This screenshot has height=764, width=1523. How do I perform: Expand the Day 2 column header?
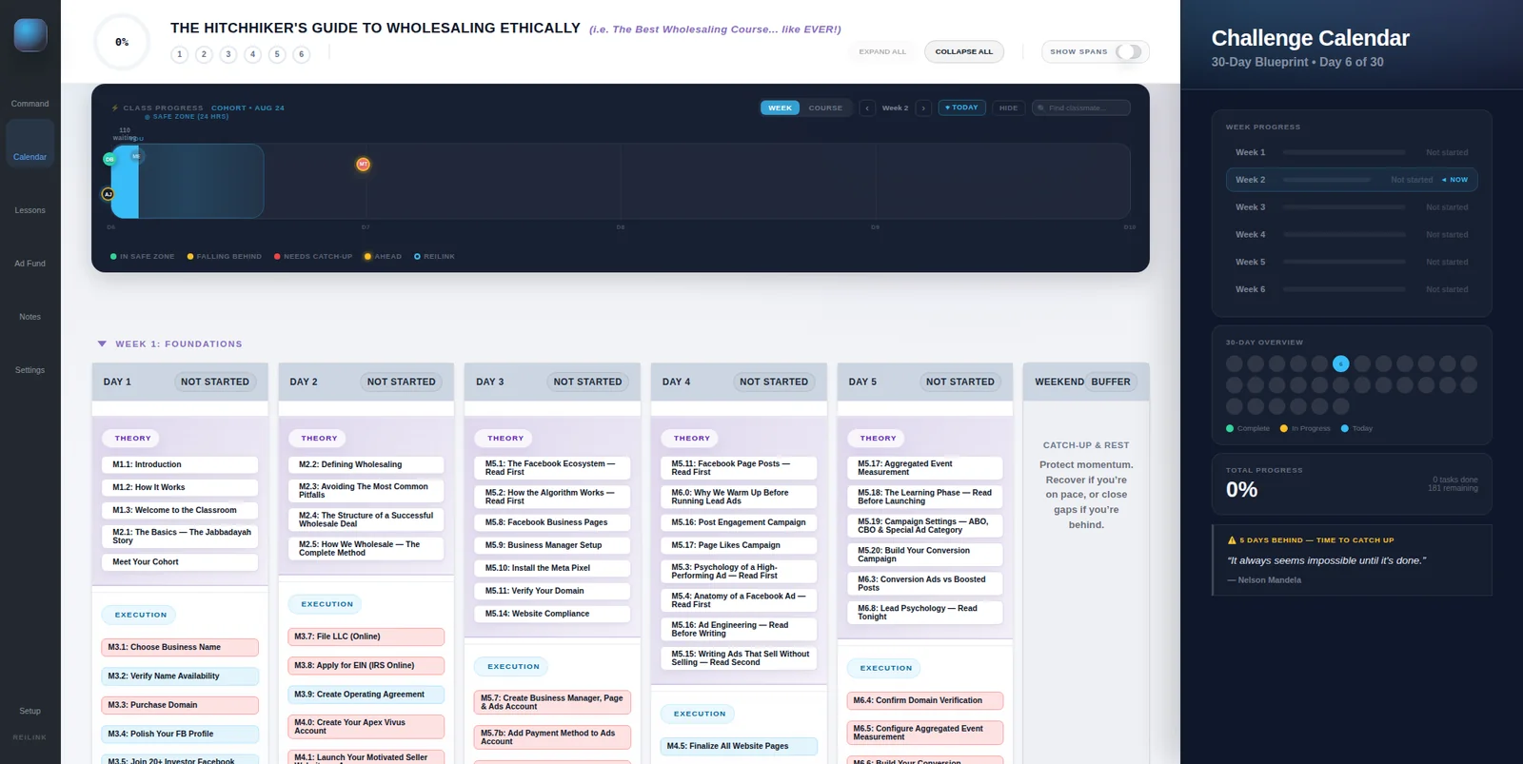(366, 382)
